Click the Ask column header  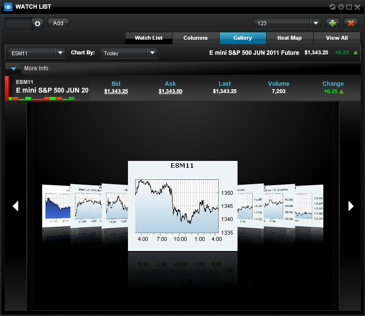tap(171, 83)
